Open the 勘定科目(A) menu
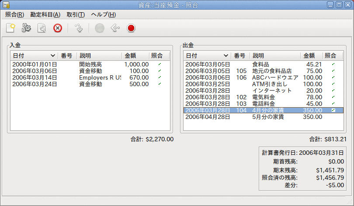 pyautogui.click(x=45, y=15)
